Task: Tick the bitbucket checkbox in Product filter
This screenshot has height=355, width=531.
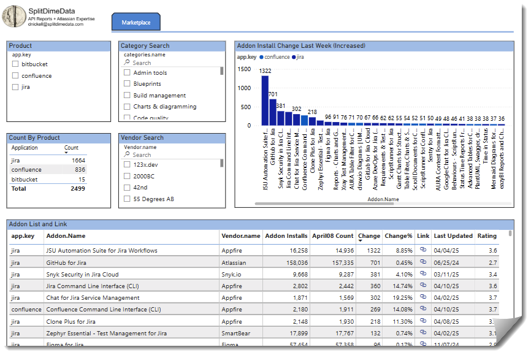Action: pyautogui.click(x=15, y=64)
